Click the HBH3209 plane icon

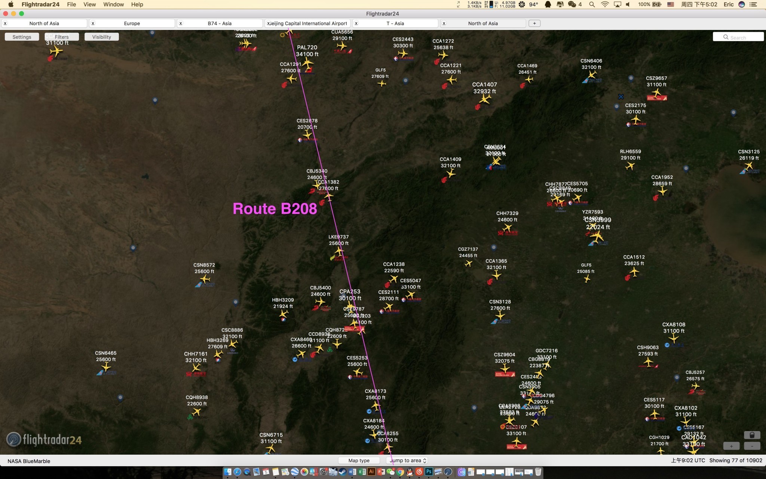284,314
